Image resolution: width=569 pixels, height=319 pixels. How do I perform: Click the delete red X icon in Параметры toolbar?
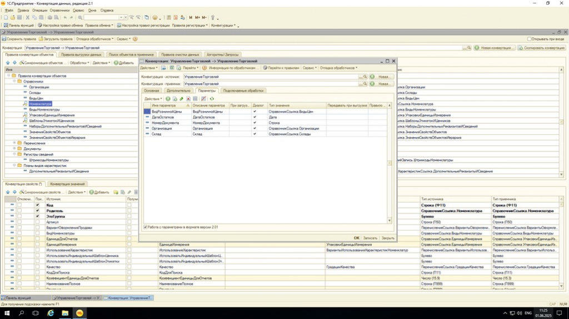tap(188, 99)
